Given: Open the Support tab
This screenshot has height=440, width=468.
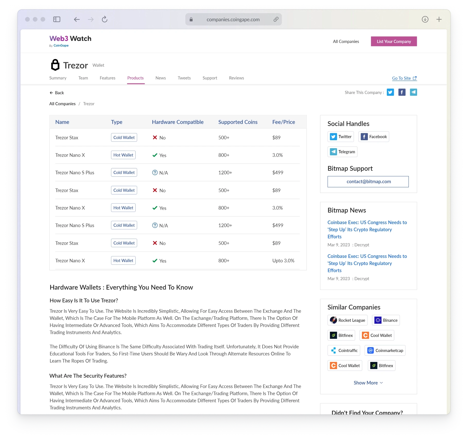Looking at the screenshot, I should tap(210, 78).
